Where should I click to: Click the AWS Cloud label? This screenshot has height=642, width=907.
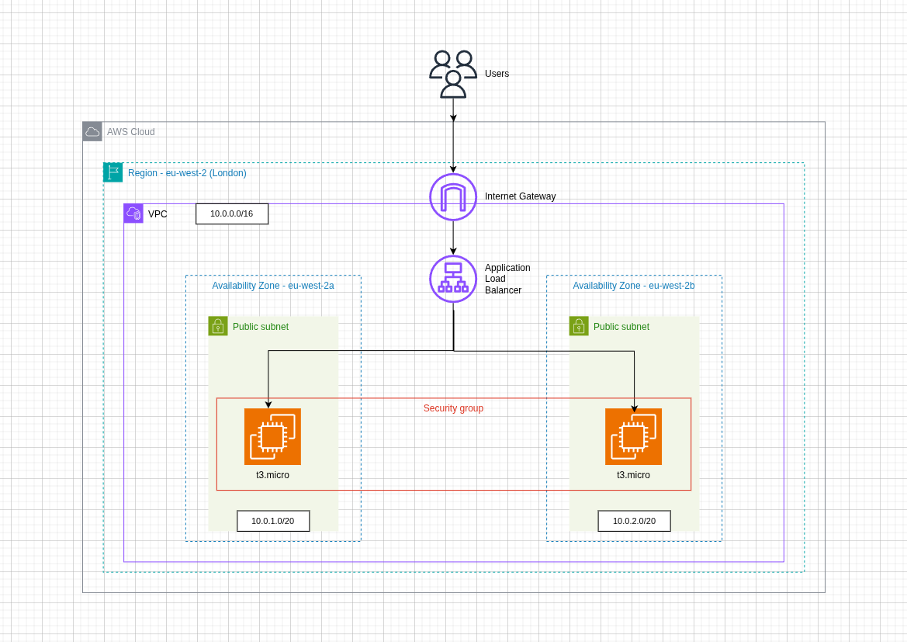point(130,132)
